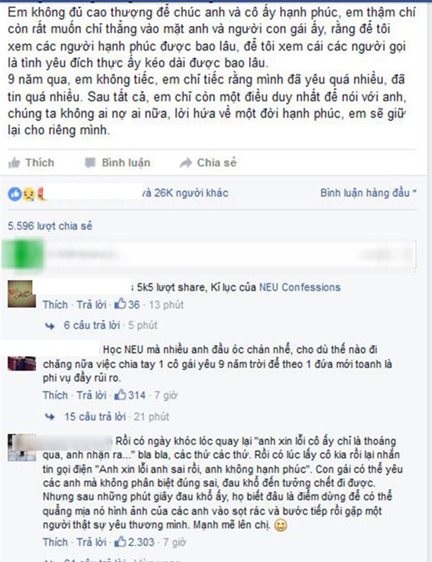Click the blue like reaction icon
Viewport: 432px width, 562px height.
[x=14, y=194]
